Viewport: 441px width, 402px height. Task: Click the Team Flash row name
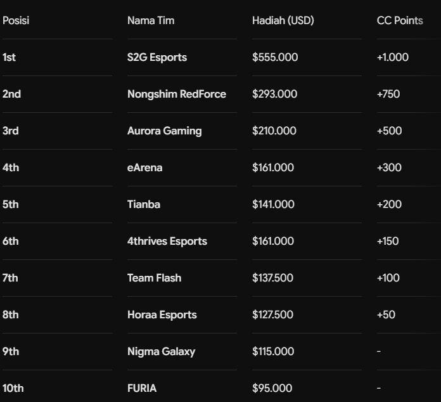(x=154, y=278)
